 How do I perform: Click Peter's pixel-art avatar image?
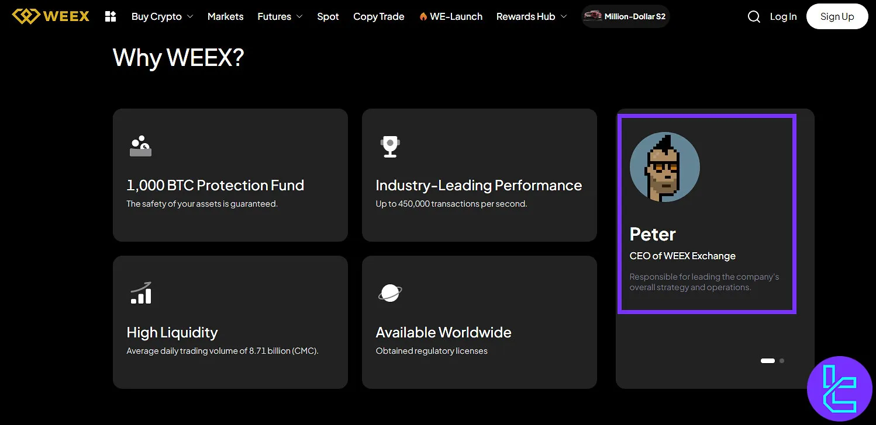pyautogui.click(x=664, y=168)
